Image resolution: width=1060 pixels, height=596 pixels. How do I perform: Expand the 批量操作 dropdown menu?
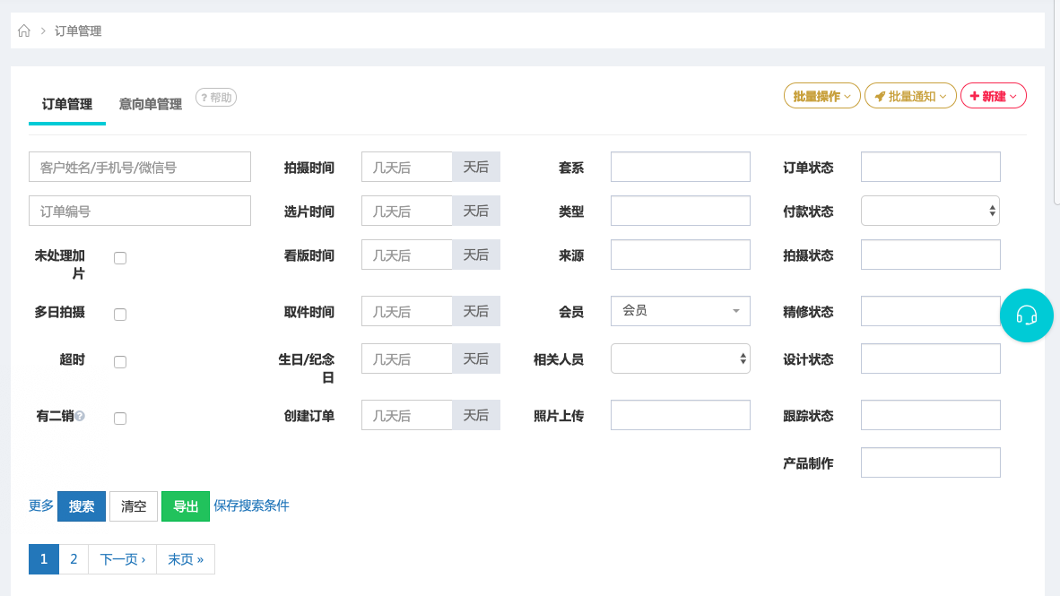click(821, 95)
